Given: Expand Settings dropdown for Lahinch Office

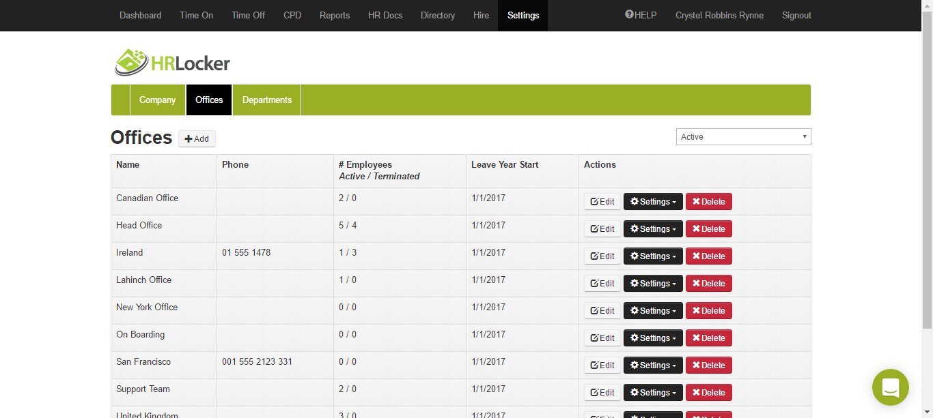Looking at the screenshot, I should pyautogui.click(x=652, y=284).
